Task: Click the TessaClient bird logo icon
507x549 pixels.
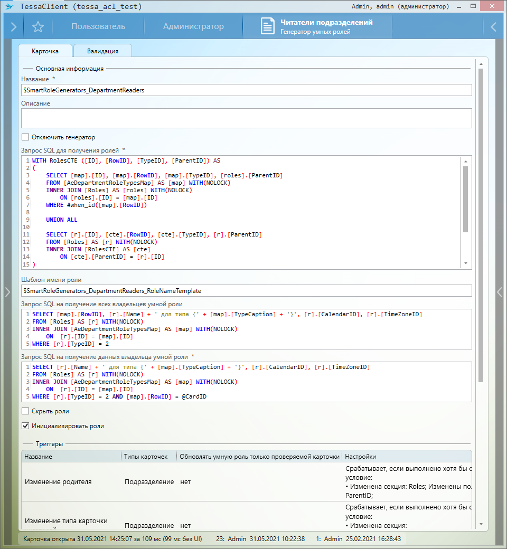Action: point(10,7)
